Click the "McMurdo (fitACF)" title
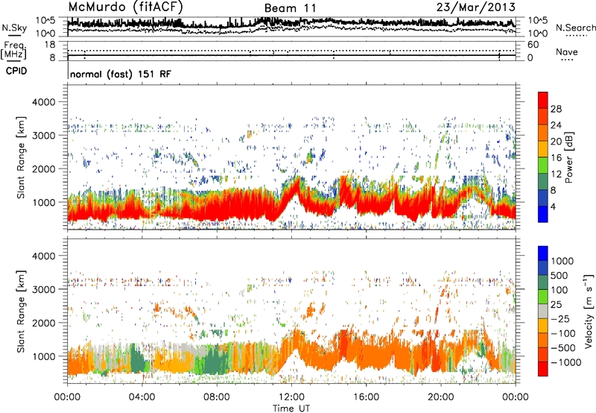 coord(125,7)
